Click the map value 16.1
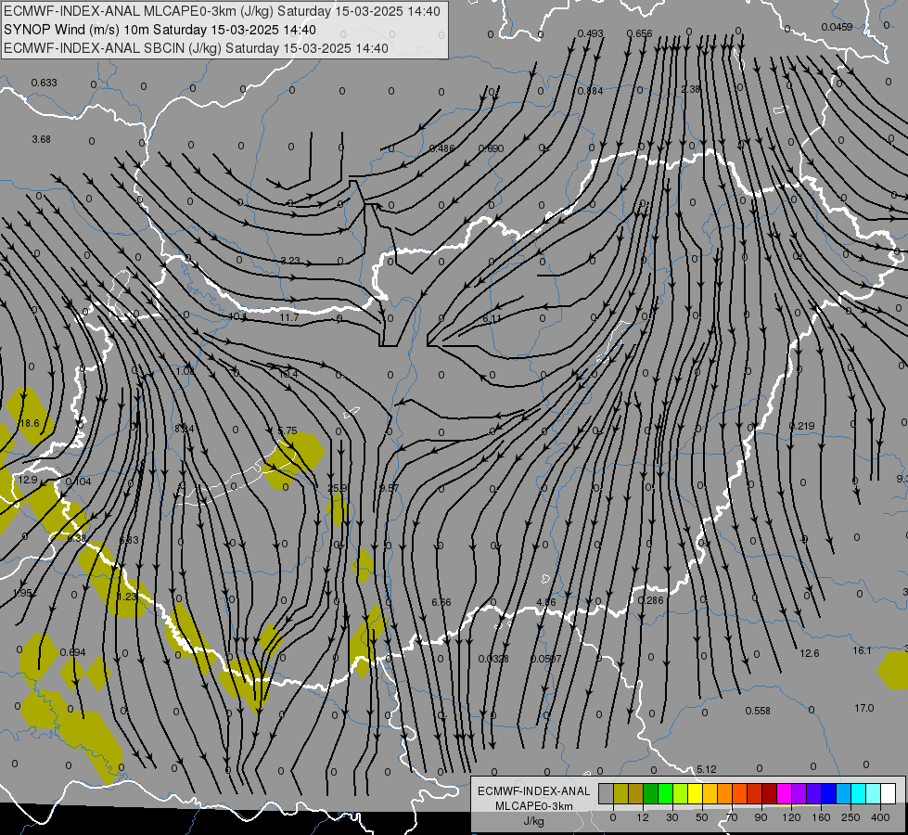Viewport: 908px width, 835px height. (x=862, y=650)
